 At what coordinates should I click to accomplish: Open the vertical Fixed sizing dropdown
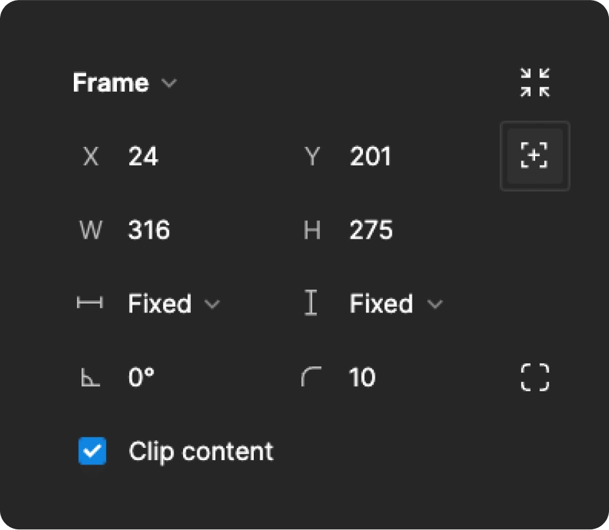pos(434,303)
